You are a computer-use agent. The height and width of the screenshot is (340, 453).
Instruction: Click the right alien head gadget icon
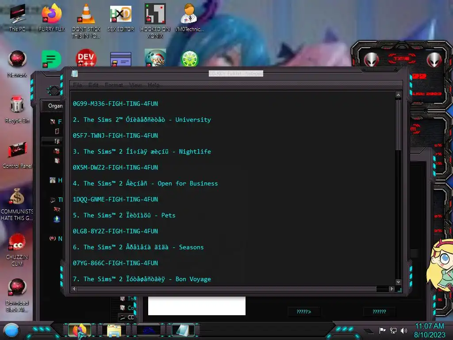[434, 60]
